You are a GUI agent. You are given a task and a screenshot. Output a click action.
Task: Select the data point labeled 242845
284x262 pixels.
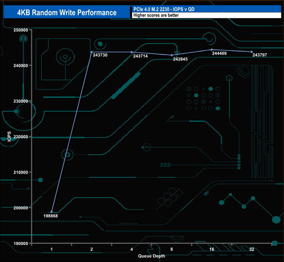[172, 55]
